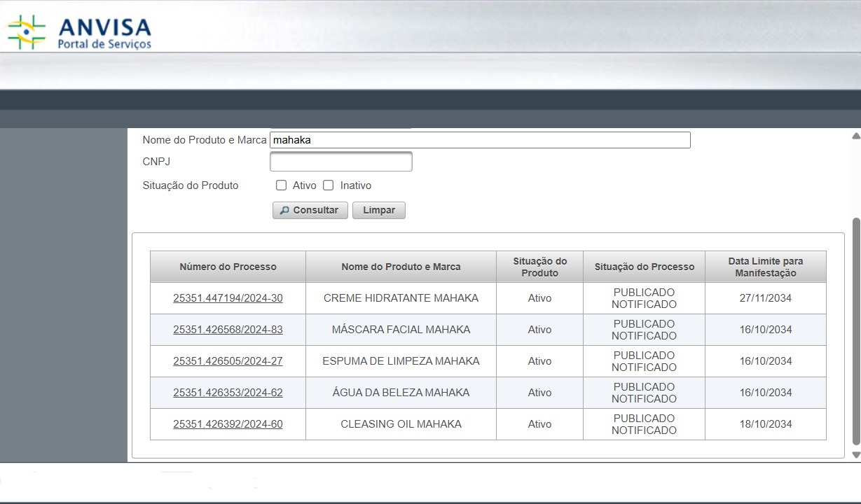The image size is (861, 504).
Task: Click the vertical scrollbar thumb
Action: (855, 329)
